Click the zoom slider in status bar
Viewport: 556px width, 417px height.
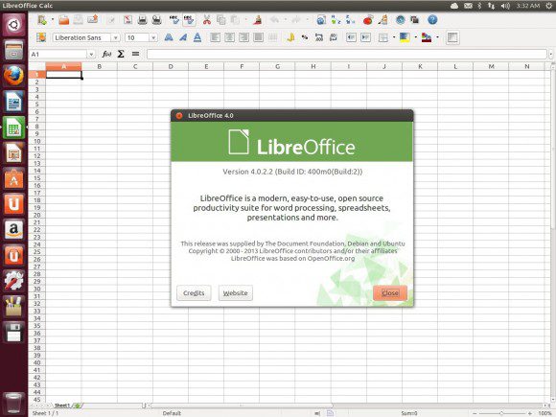501,413
